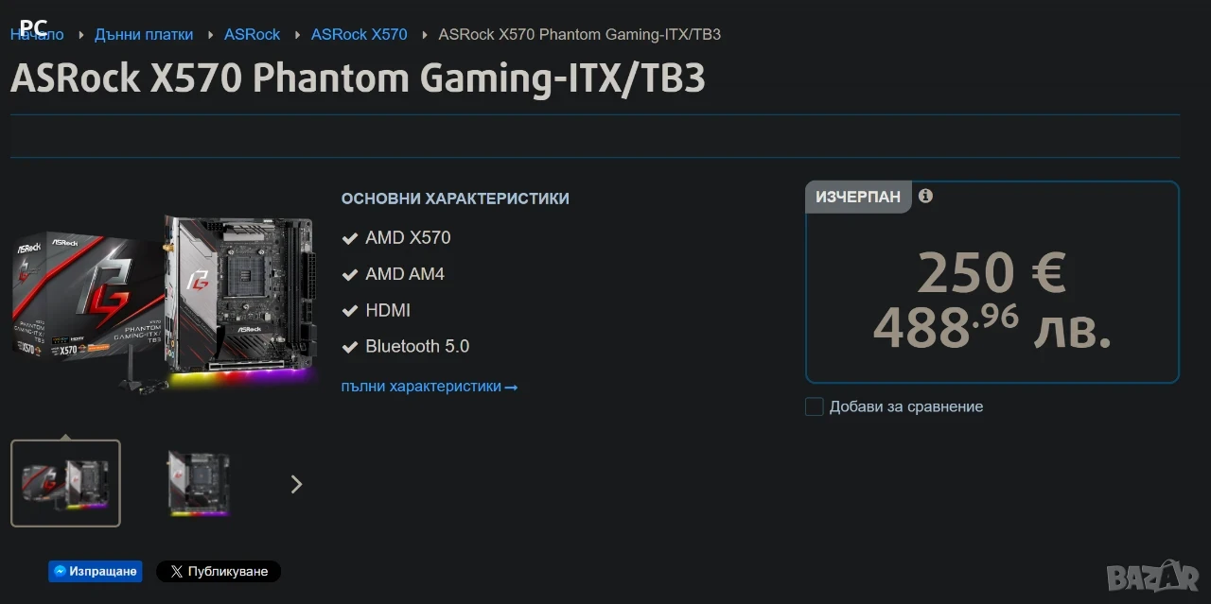Click the HDMI feature text

[x=388, y=310]
